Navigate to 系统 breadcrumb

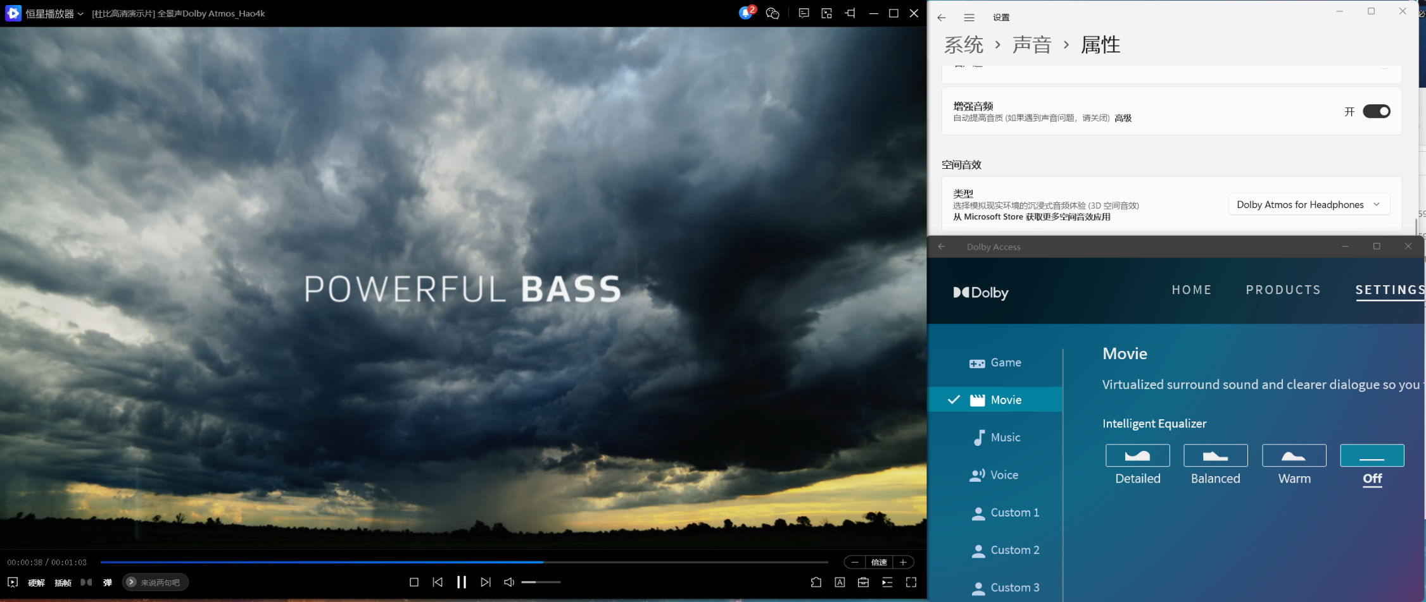pyautogui.click(x=964, y=45)
